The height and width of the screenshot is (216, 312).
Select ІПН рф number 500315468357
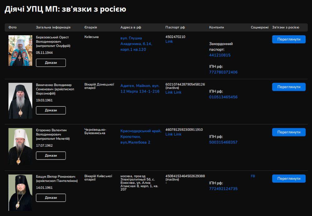(223, 142)
